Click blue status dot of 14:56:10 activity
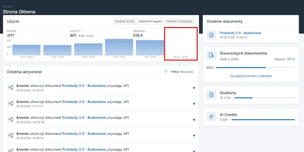 click(x=194, y=136)
